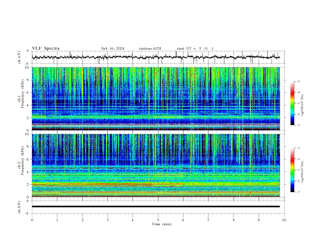The image size is (320, 247).
Task: Click inside the ch.1 spectrogram panel
Action: click(156, 98)
